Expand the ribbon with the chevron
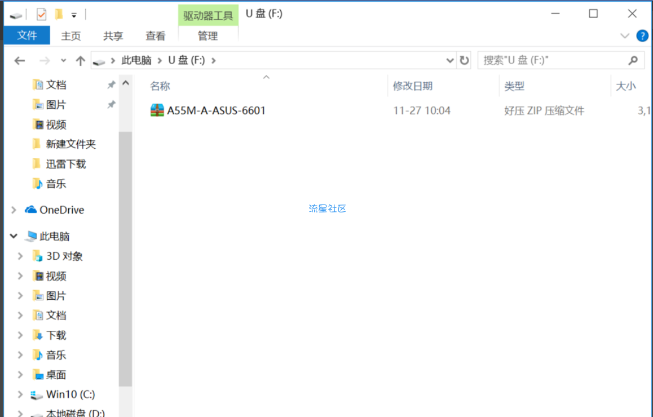 (x=625, y=36)
